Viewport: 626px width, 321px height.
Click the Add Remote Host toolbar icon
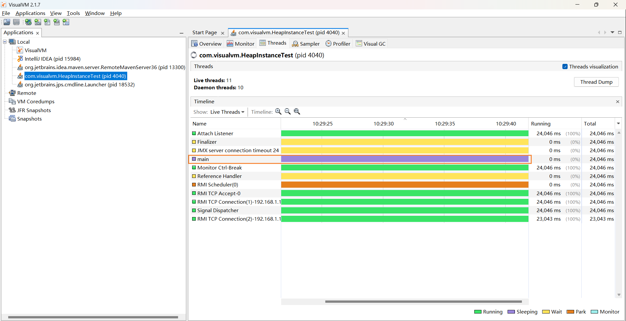(x=28, y=22)
